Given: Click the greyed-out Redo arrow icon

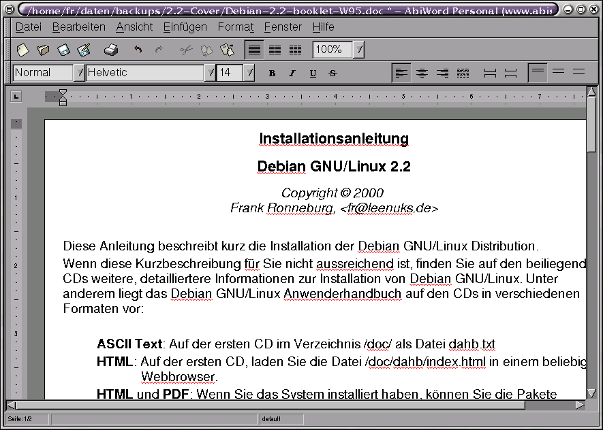Looking at the screenshot, I should [x=159, y=50].
